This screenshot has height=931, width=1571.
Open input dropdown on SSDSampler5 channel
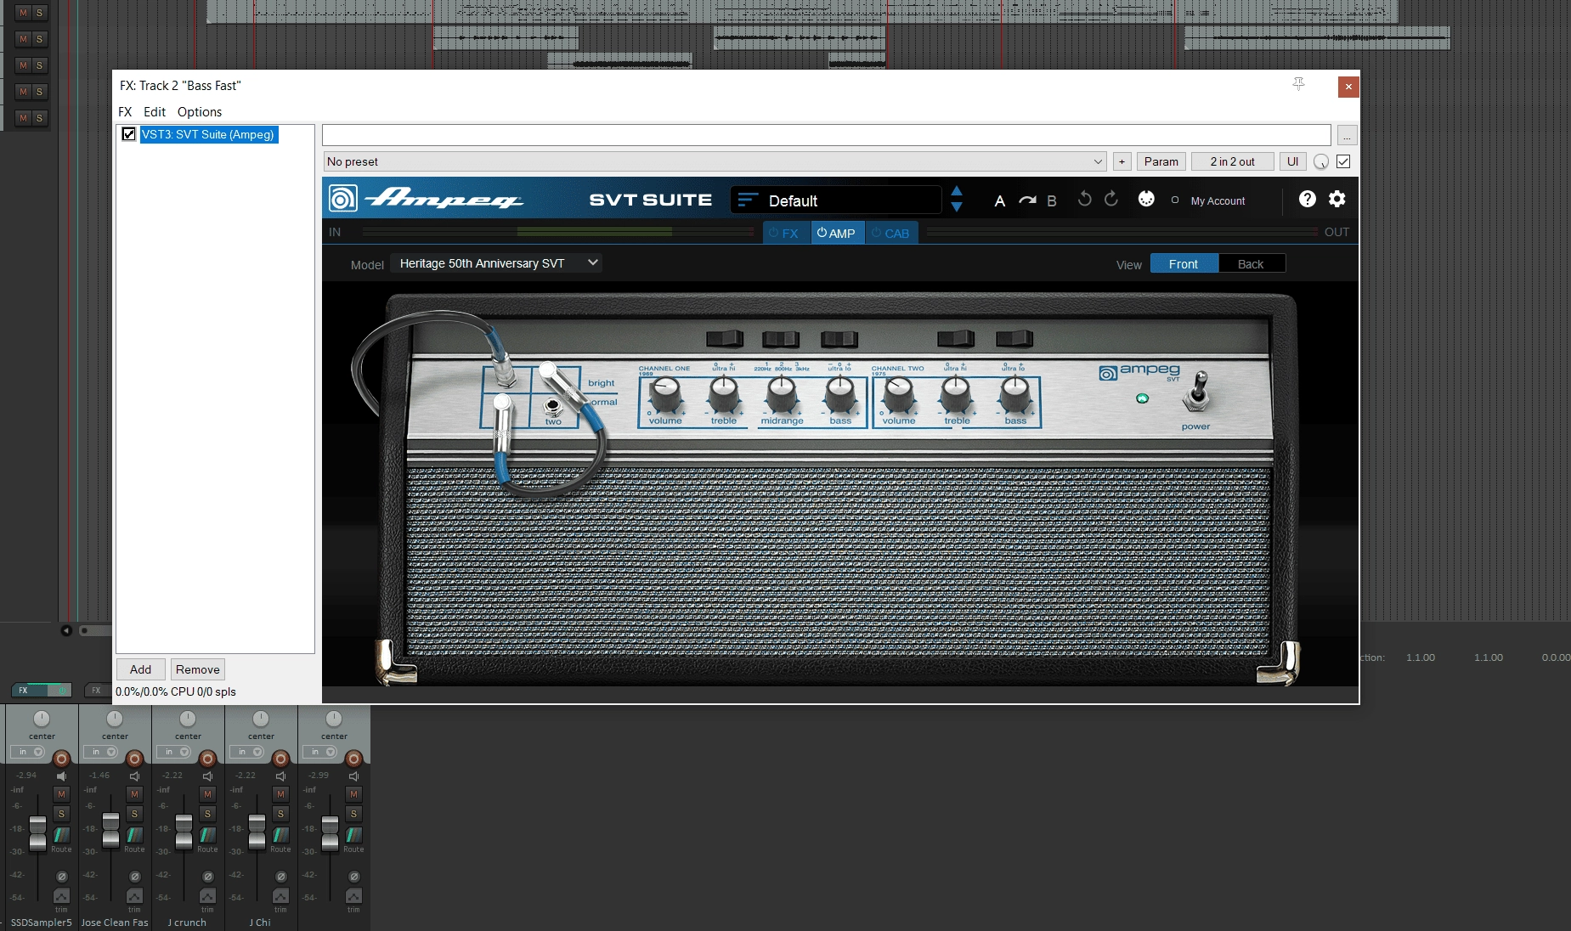(28, 752)
